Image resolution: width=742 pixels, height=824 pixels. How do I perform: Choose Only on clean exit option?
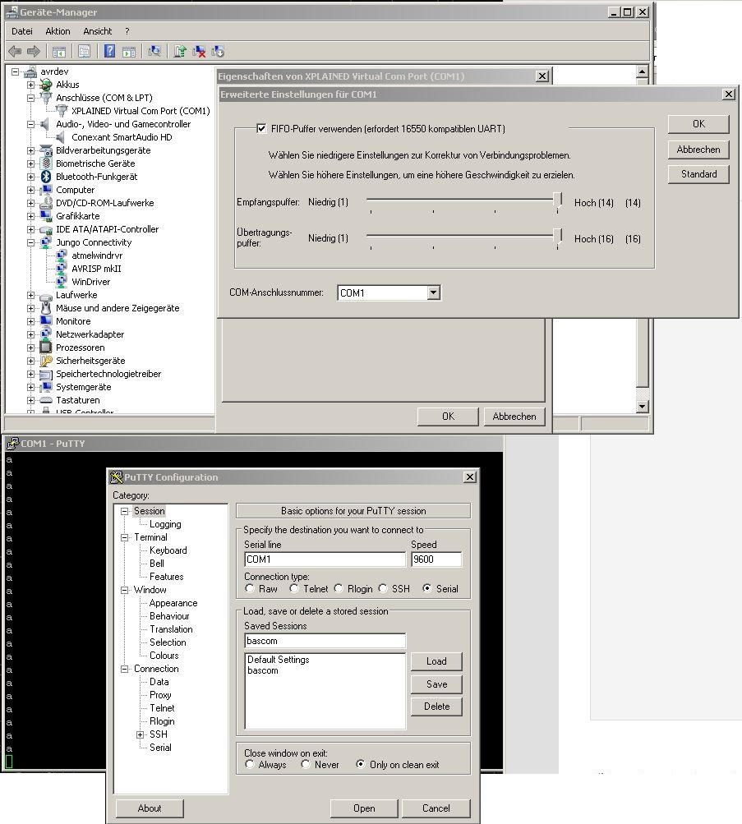click(361, 764)
